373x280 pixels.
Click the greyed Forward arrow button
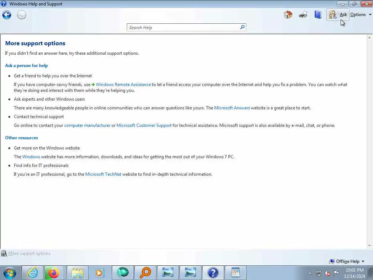tap(21, 15)
